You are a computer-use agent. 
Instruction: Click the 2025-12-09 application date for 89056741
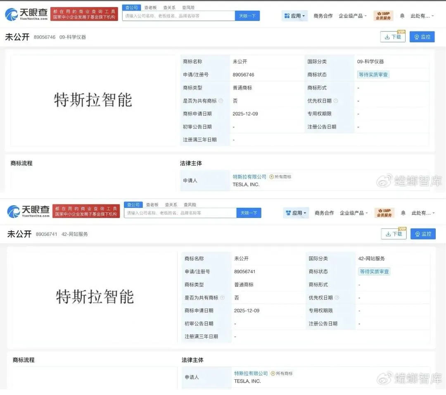coord(247,310)
